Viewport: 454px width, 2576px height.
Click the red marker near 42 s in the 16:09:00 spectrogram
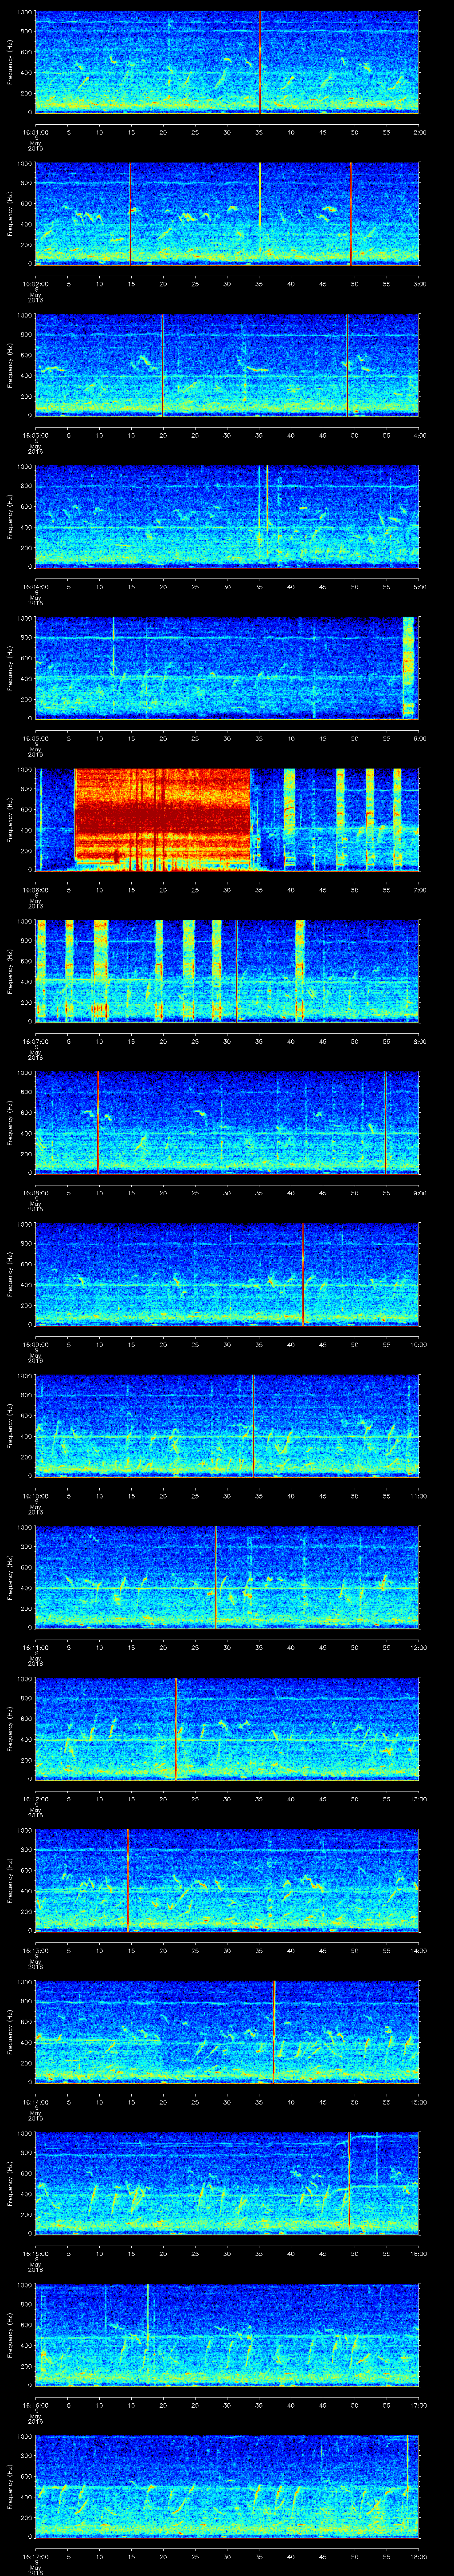pyautogui.click(x=303, y=1273)
